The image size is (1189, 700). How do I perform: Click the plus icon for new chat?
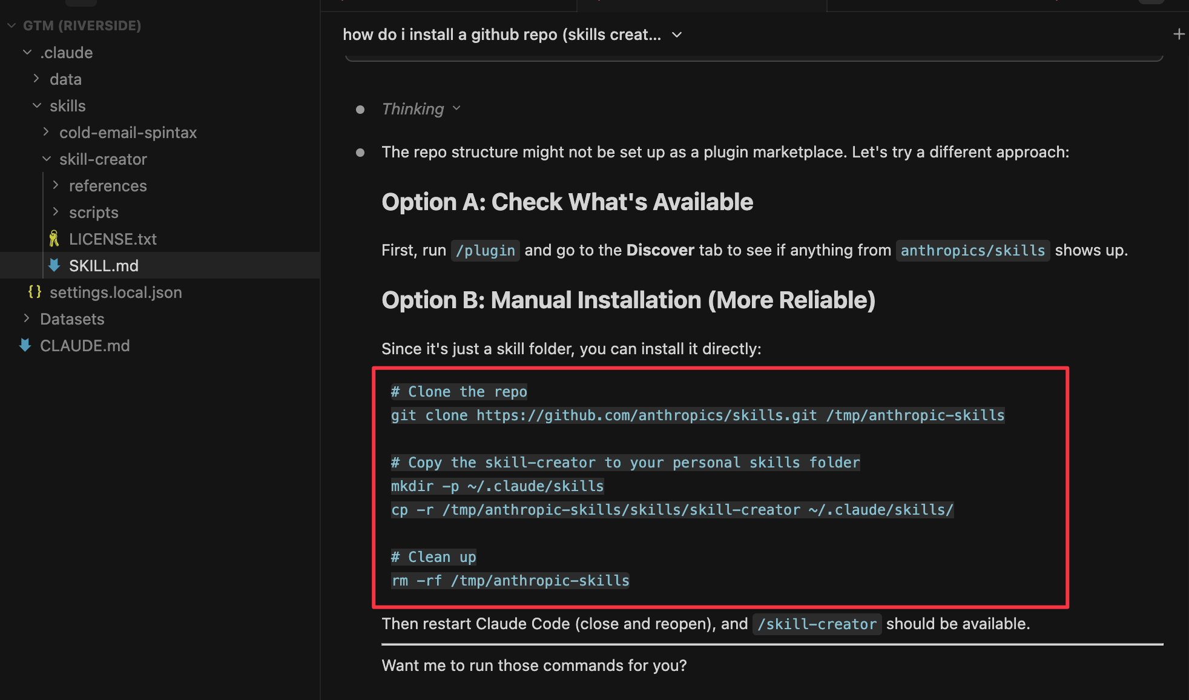[x=1178, y=35]
